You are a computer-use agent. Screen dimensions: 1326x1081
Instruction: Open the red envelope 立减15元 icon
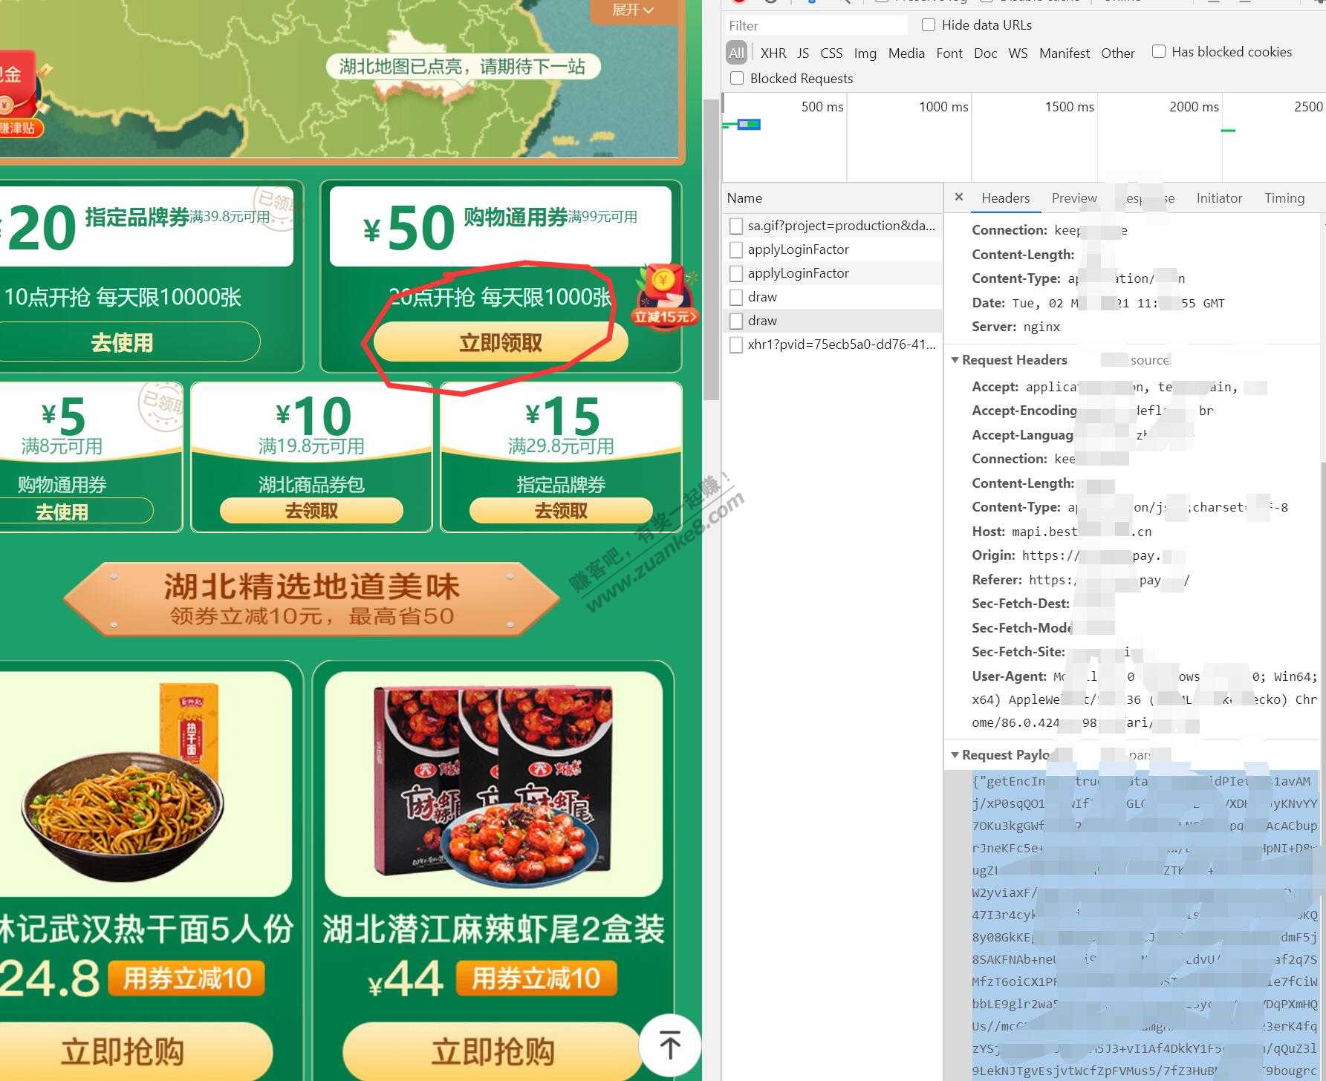point(664,297)
